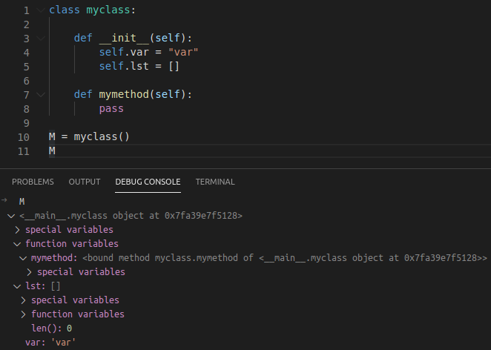Viewport: 491px width, 350px height.
Task: Click the 'pass' statement in the editor
Action: [x=111, y=109]
